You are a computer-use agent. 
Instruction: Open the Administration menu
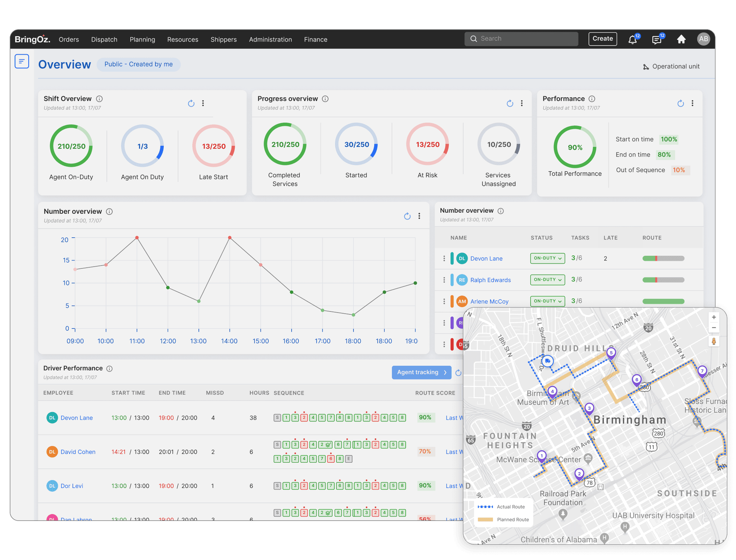coord(270,39)
